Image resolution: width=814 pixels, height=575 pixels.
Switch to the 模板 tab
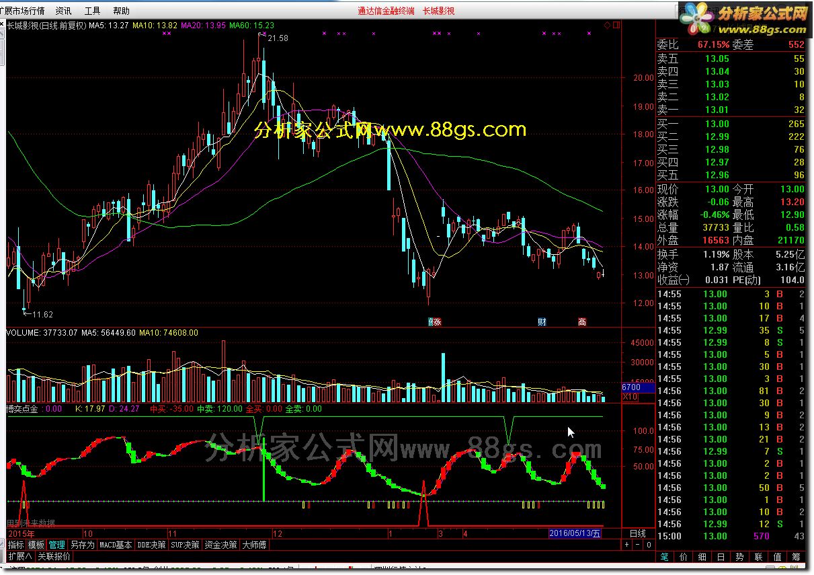(36, 545)
